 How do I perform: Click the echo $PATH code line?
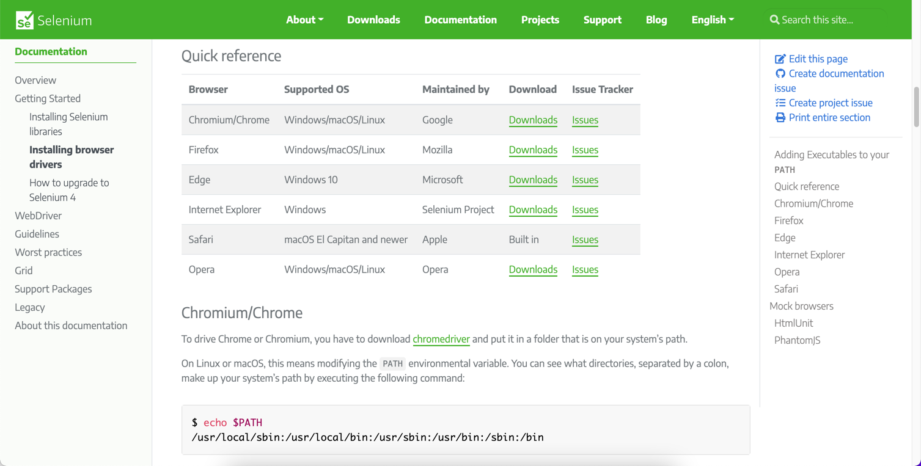[227, 423]
